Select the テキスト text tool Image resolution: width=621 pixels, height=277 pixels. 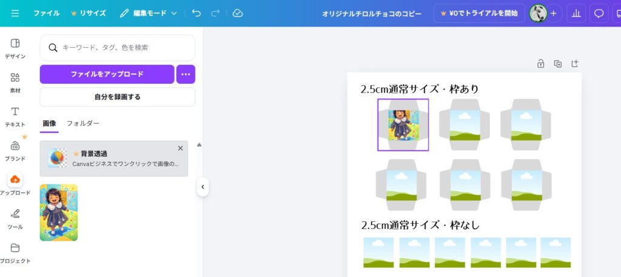pyautogui.click(x=15, y=116)
